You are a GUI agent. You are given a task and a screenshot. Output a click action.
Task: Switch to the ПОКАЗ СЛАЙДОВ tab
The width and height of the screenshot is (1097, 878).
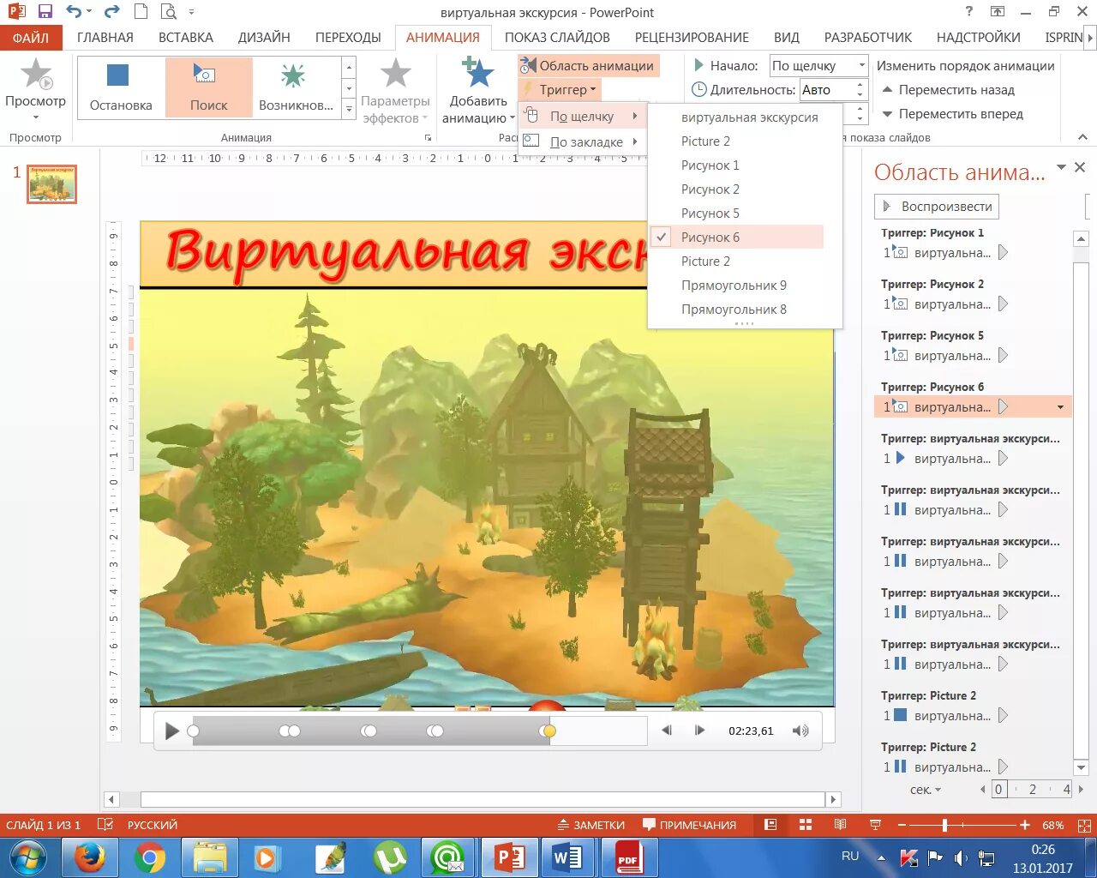coord(557,38)
